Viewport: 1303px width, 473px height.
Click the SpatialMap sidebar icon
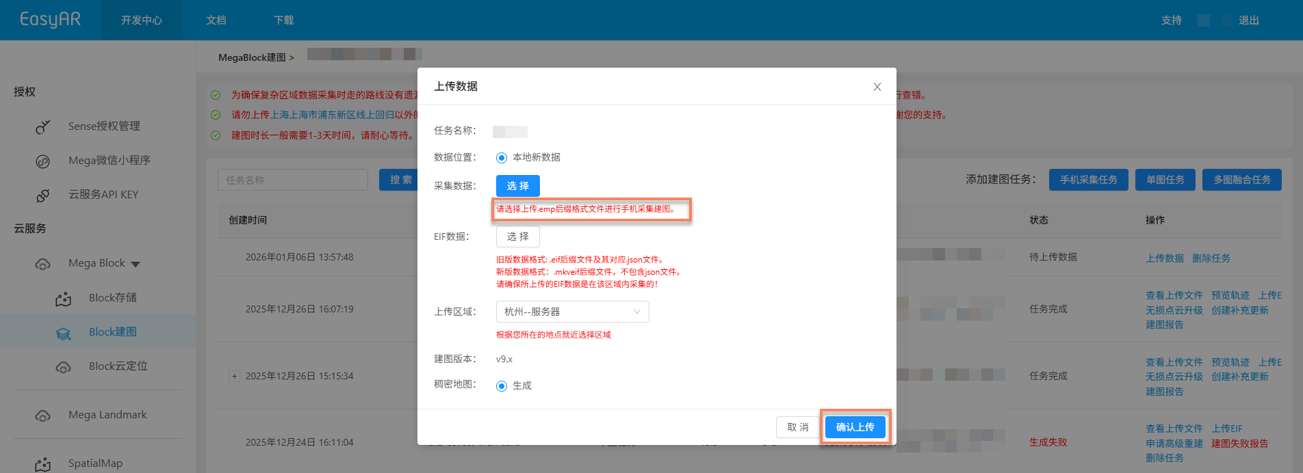43,464
